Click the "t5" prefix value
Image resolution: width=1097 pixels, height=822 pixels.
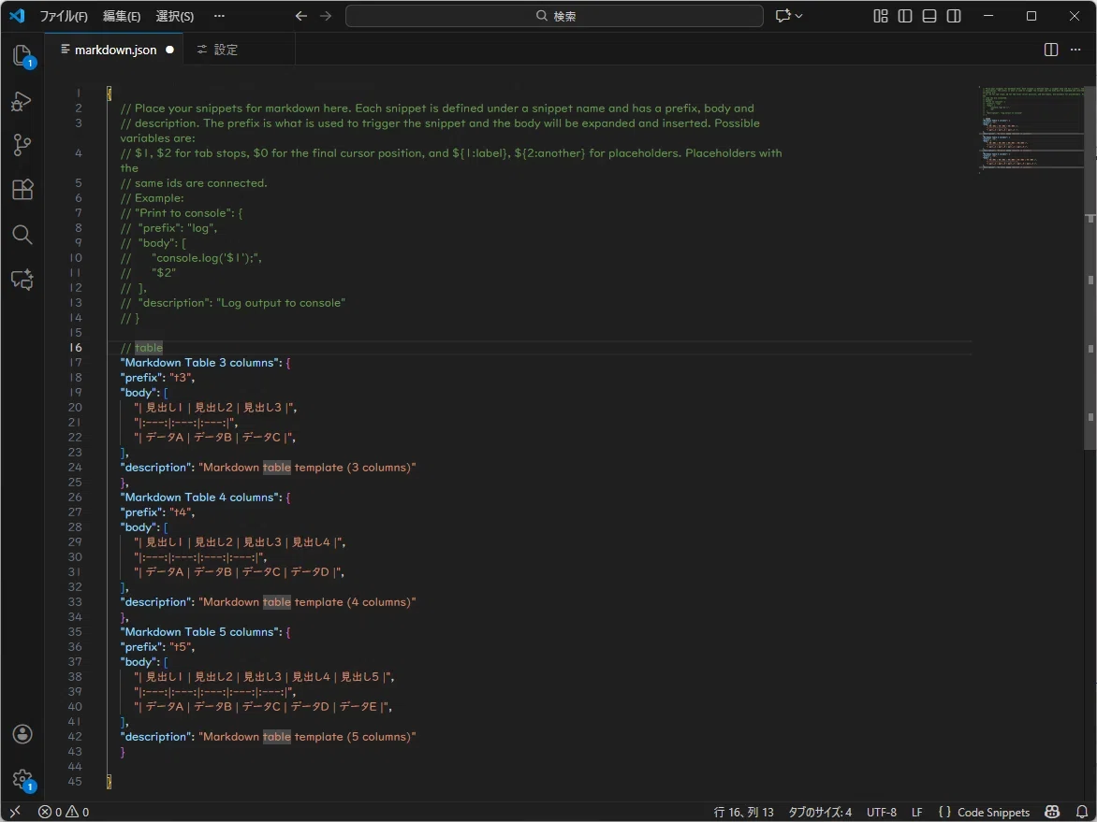[181, 647]
